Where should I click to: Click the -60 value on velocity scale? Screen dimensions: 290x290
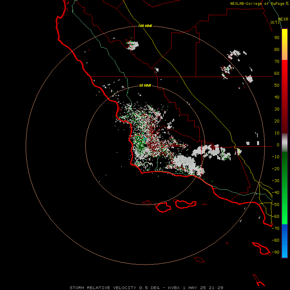pyautogui.click(x=275, y=217)
